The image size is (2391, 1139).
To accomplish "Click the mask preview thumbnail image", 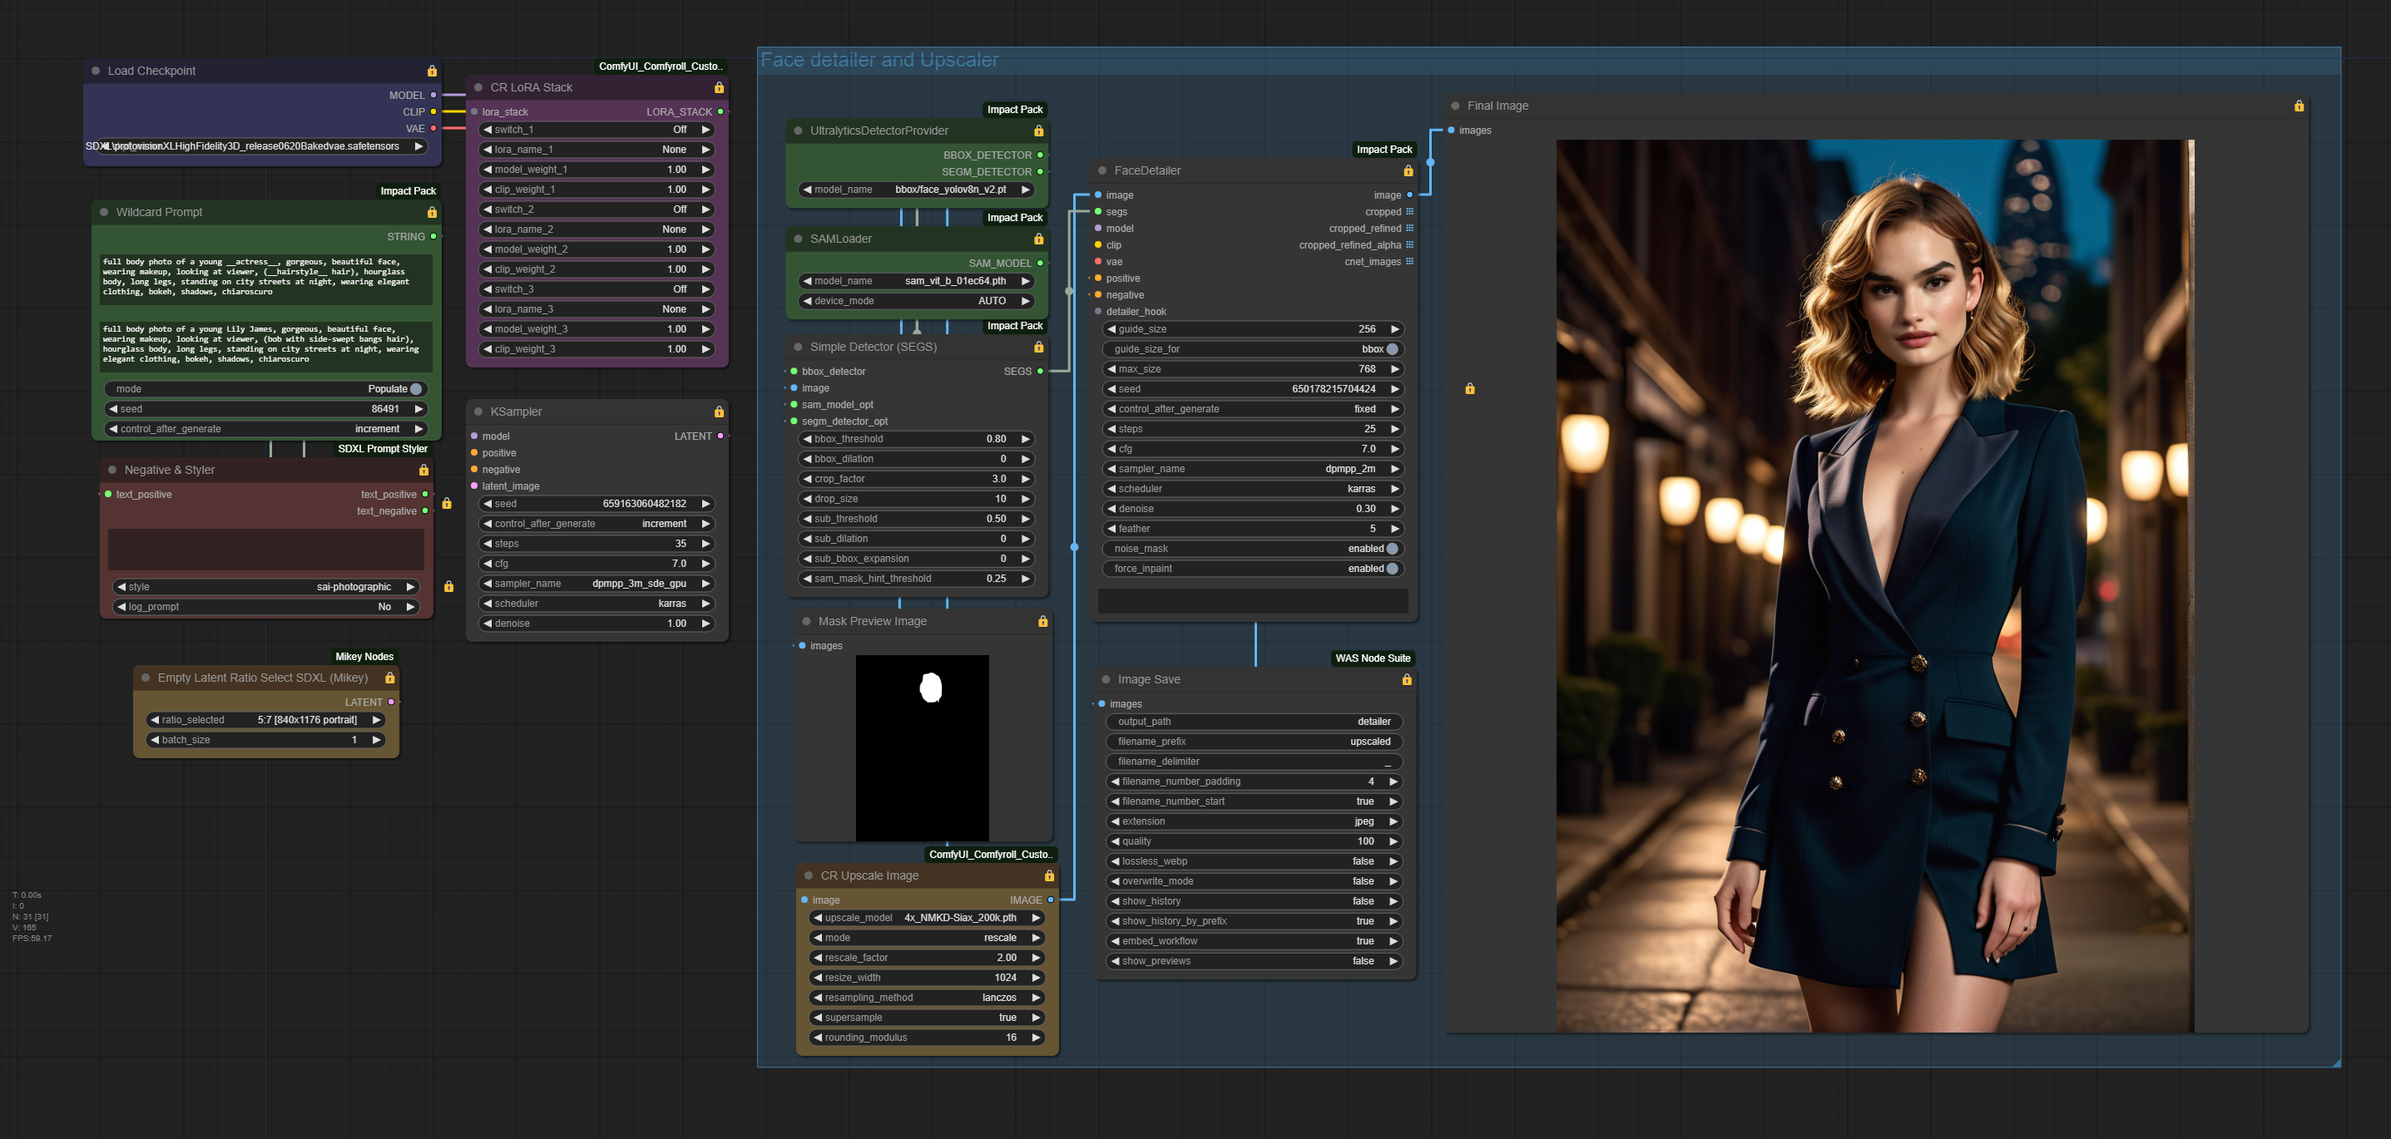I will pos(922,747).
